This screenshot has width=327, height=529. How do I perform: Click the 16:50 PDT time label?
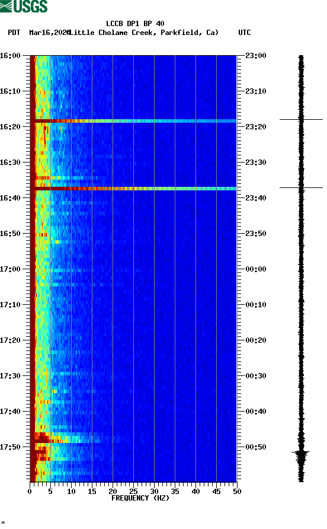[x=10, y=234]
